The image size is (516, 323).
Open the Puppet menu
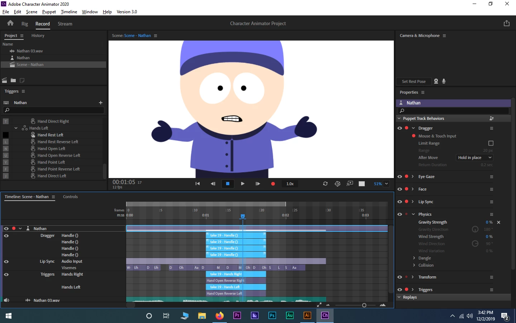pos(49,12)
